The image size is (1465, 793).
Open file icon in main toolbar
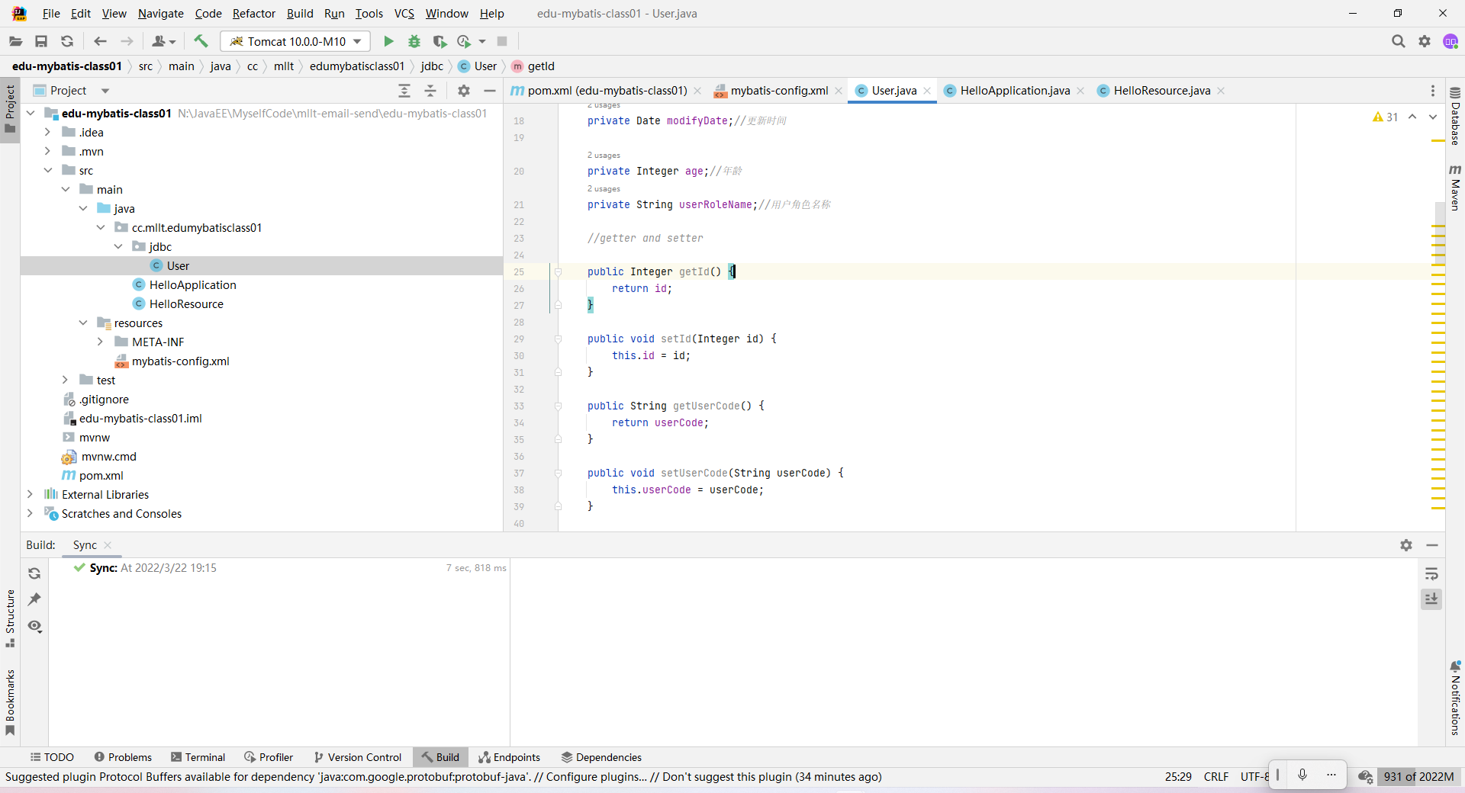[x=15, y=41]
